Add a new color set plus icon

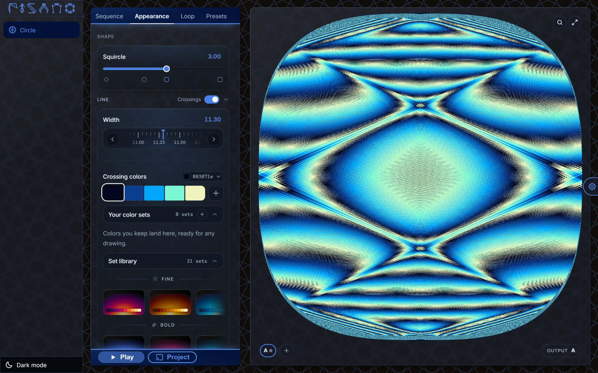point(202,214)
